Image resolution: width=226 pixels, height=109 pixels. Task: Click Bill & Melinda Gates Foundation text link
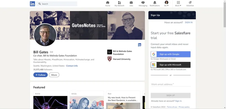123,53
